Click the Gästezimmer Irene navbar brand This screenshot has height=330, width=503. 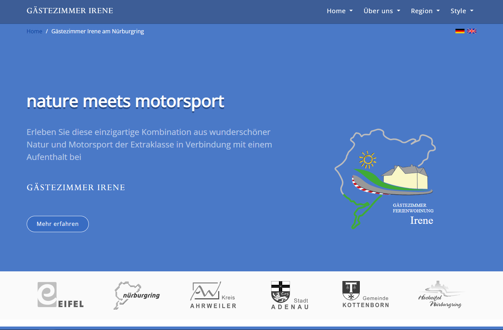point(70,11)
